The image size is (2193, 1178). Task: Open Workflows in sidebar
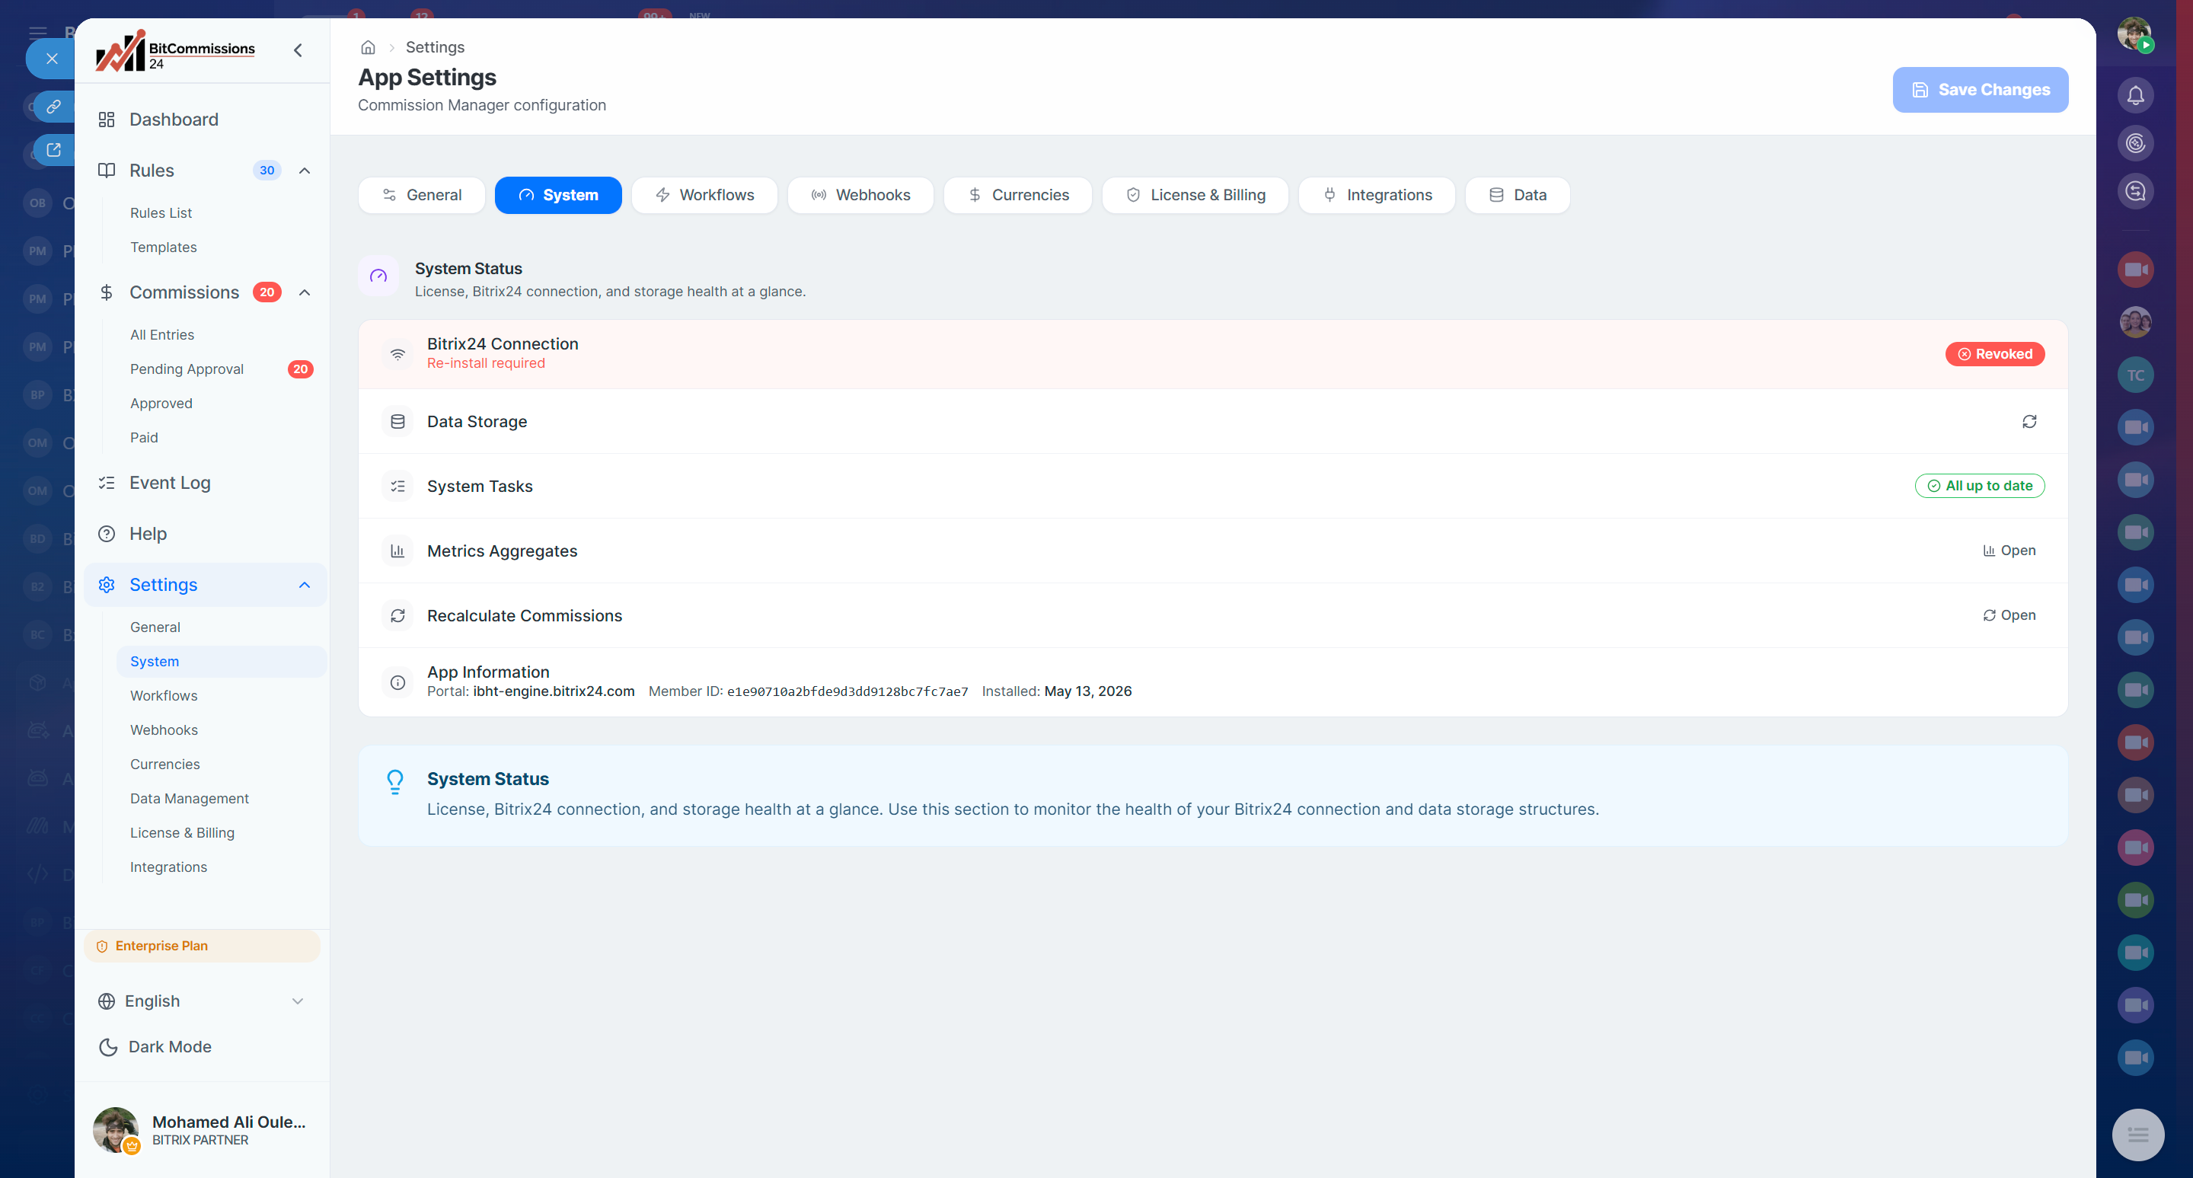(x=164, y=695)
